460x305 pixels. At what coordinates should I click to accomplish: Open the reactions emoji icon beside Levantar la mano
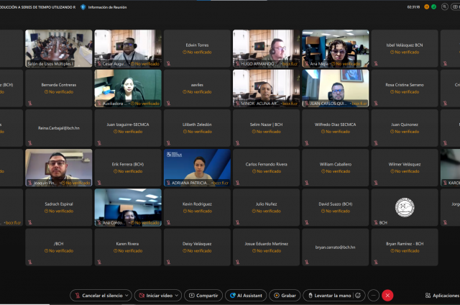coord(358,296)
